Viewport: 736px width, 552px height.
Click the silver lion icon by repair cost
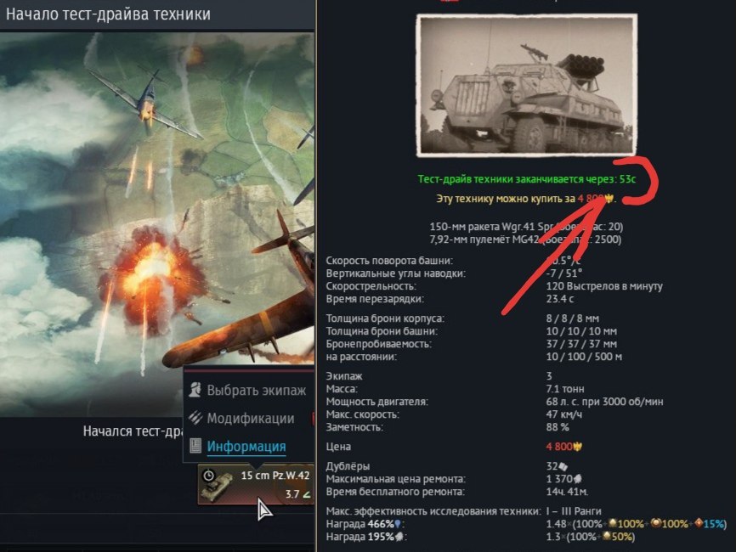577,479
